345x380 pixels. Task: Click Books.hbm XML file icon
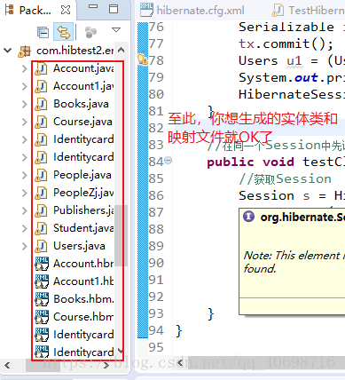coord(42,299)
